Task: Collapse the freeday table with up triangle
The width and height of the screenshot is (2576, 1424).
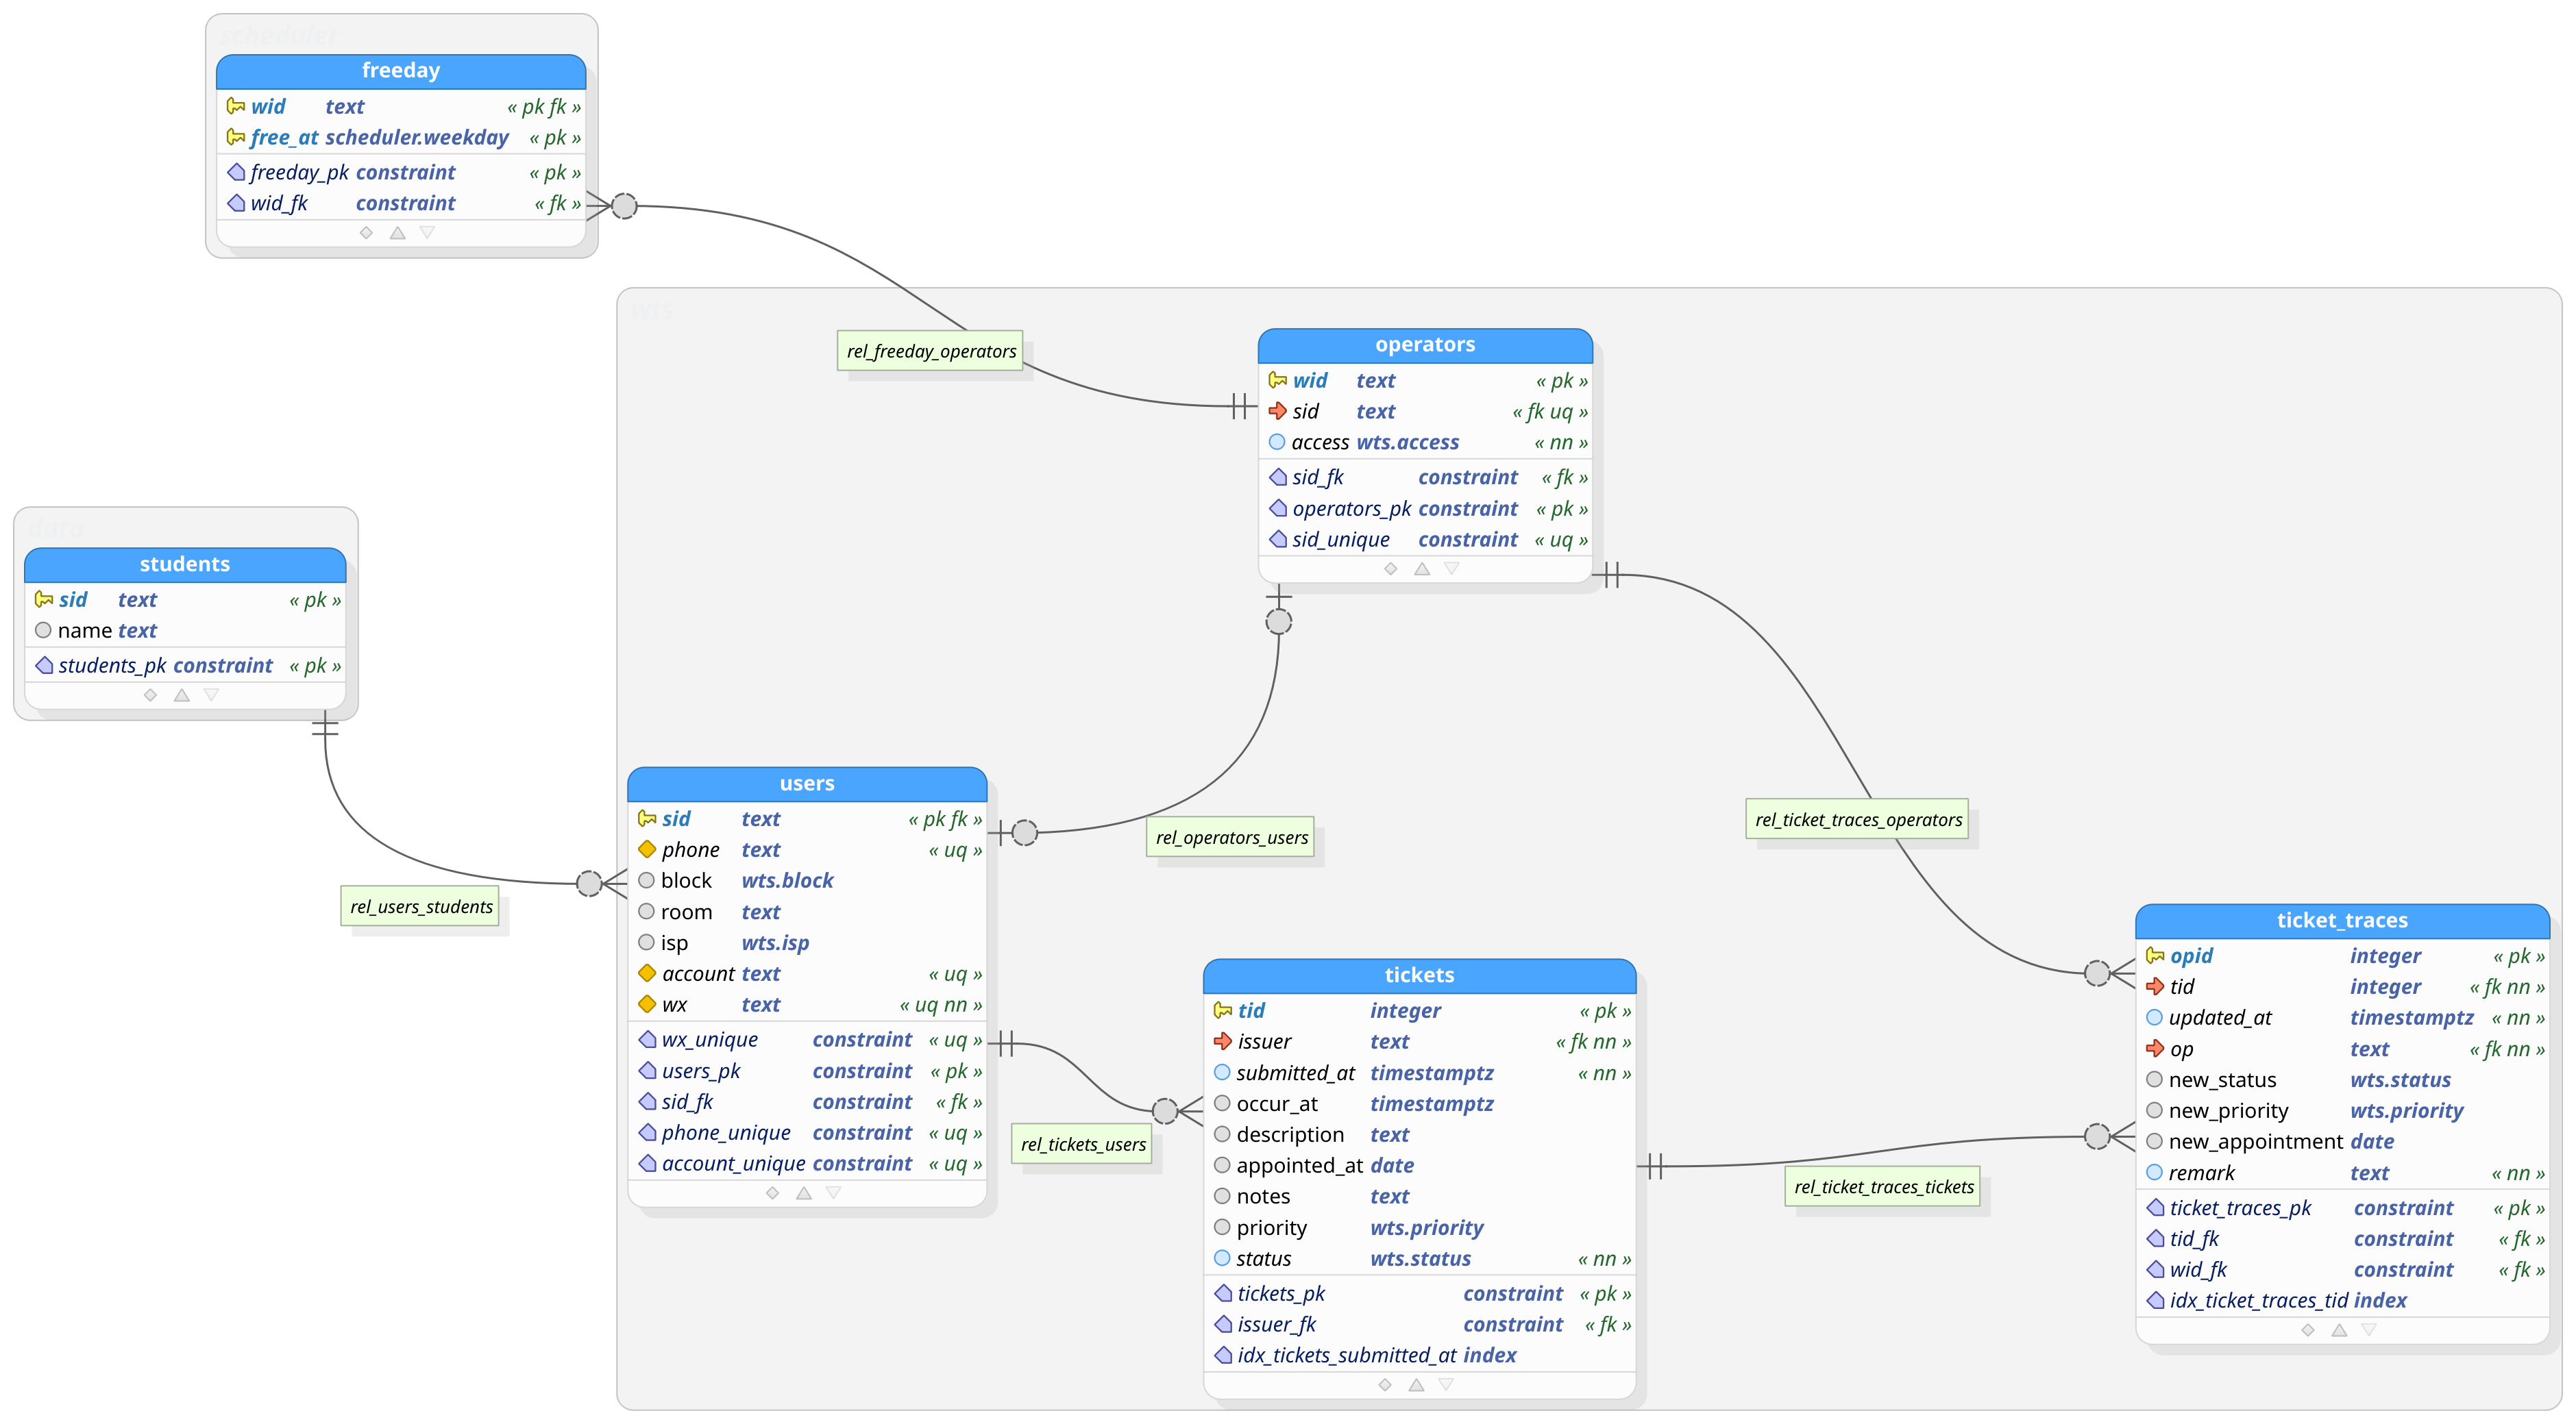Action: click(397, 233)
